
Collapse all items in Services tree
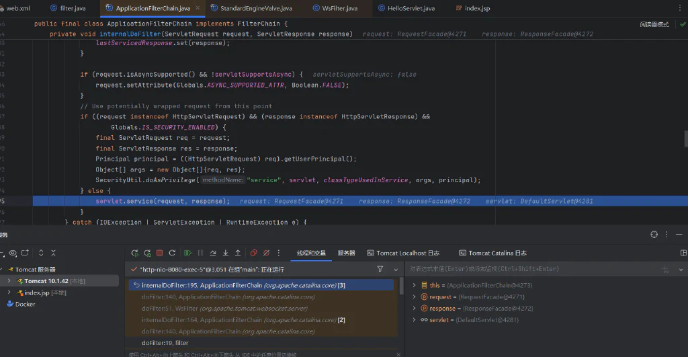point(54,253)
